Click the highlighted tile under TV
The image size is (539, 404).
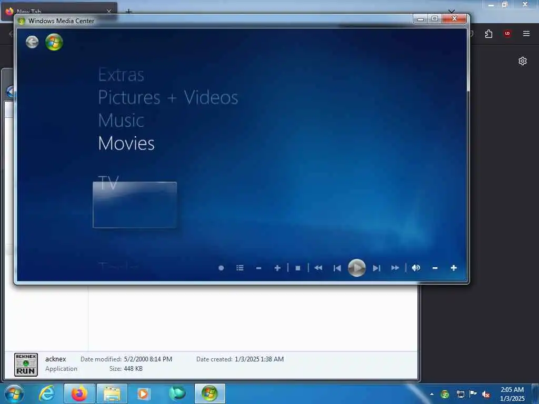point(135,205)
